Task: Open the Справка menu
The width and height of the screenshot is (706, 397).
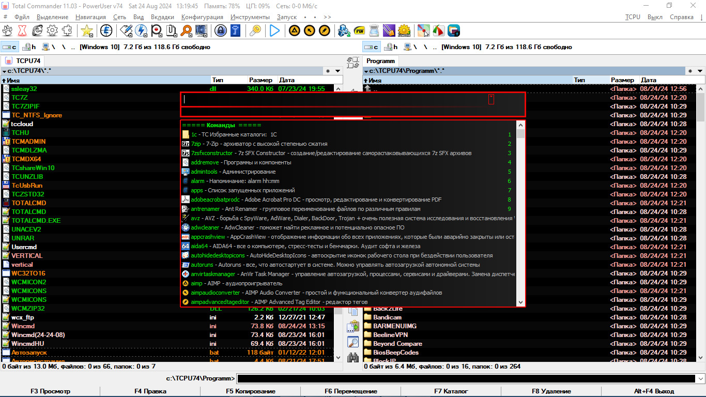Action: pyautogui.click(x=682, y=17)
